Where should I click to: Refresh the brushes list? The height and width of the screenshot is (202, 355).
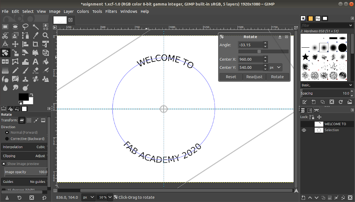coord(340,102)
